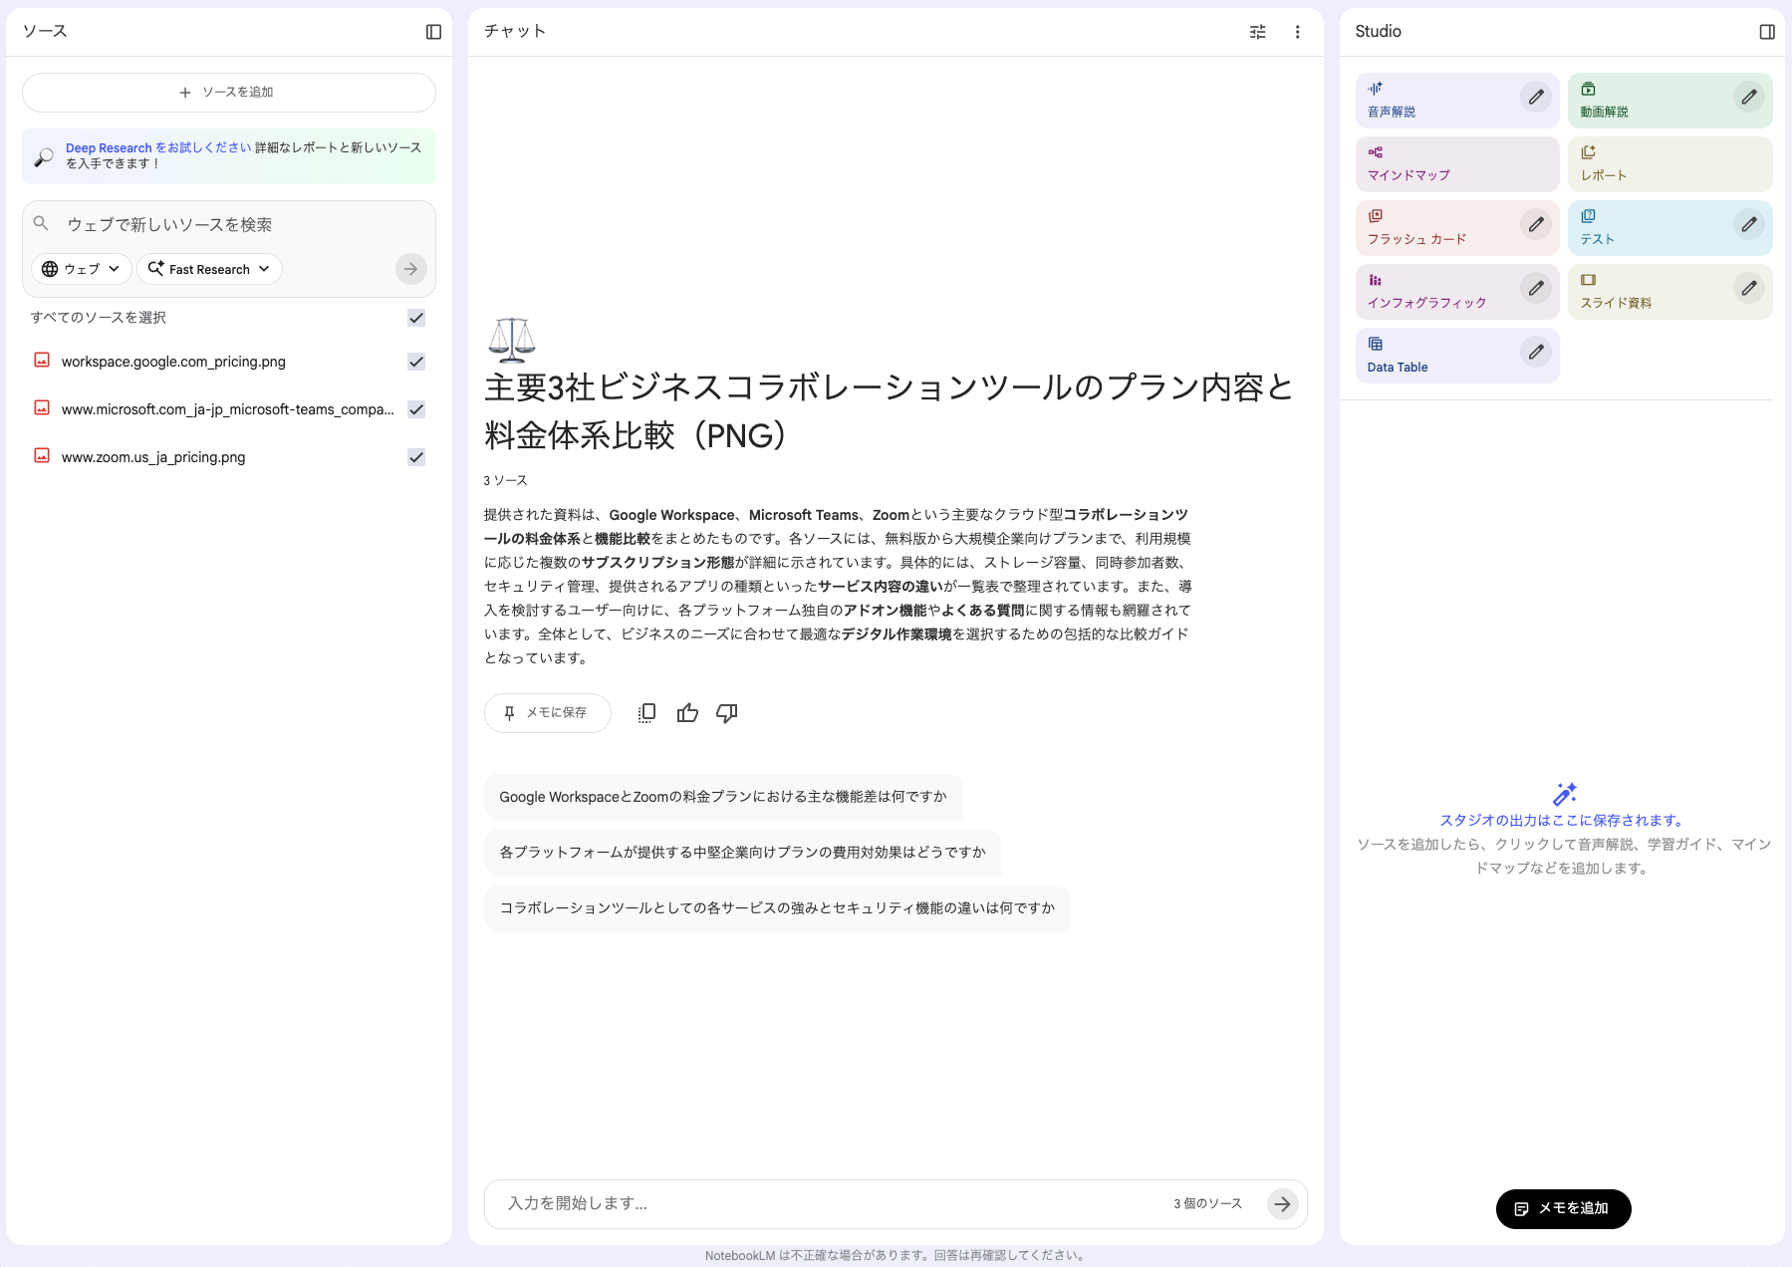This screenshot has height=1267, width=1792.
Task: Uncheck the www.zoom.us_ja_pricing.png source
Action: 416,457
